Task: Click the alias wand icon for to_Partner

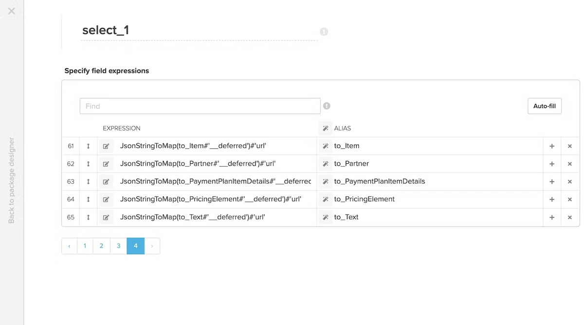Action: point(326,164)
